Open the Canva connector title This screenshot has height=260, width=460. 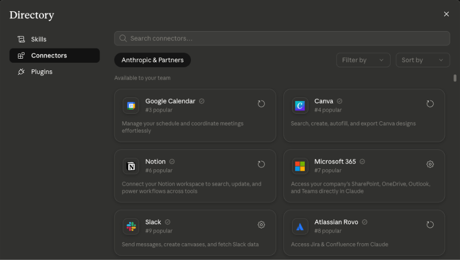[x=324, y=101]
